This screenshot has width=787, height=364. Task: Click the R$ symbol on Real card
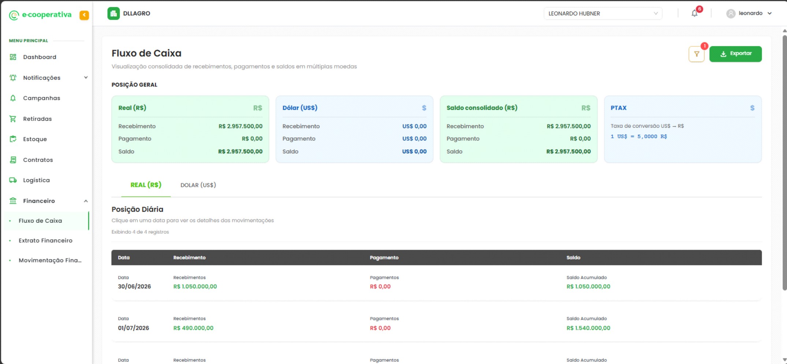(x=258, y=108)
